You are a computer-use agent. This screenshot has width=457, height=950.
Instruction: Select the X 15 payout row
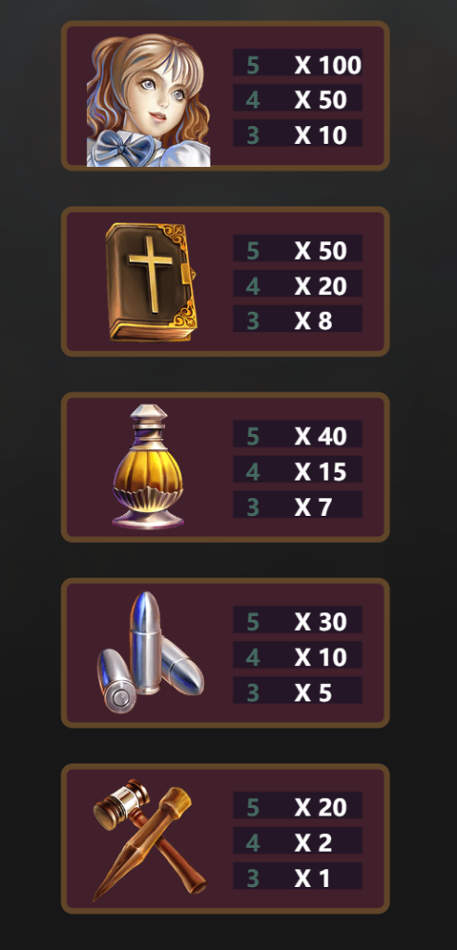[298, 469]
